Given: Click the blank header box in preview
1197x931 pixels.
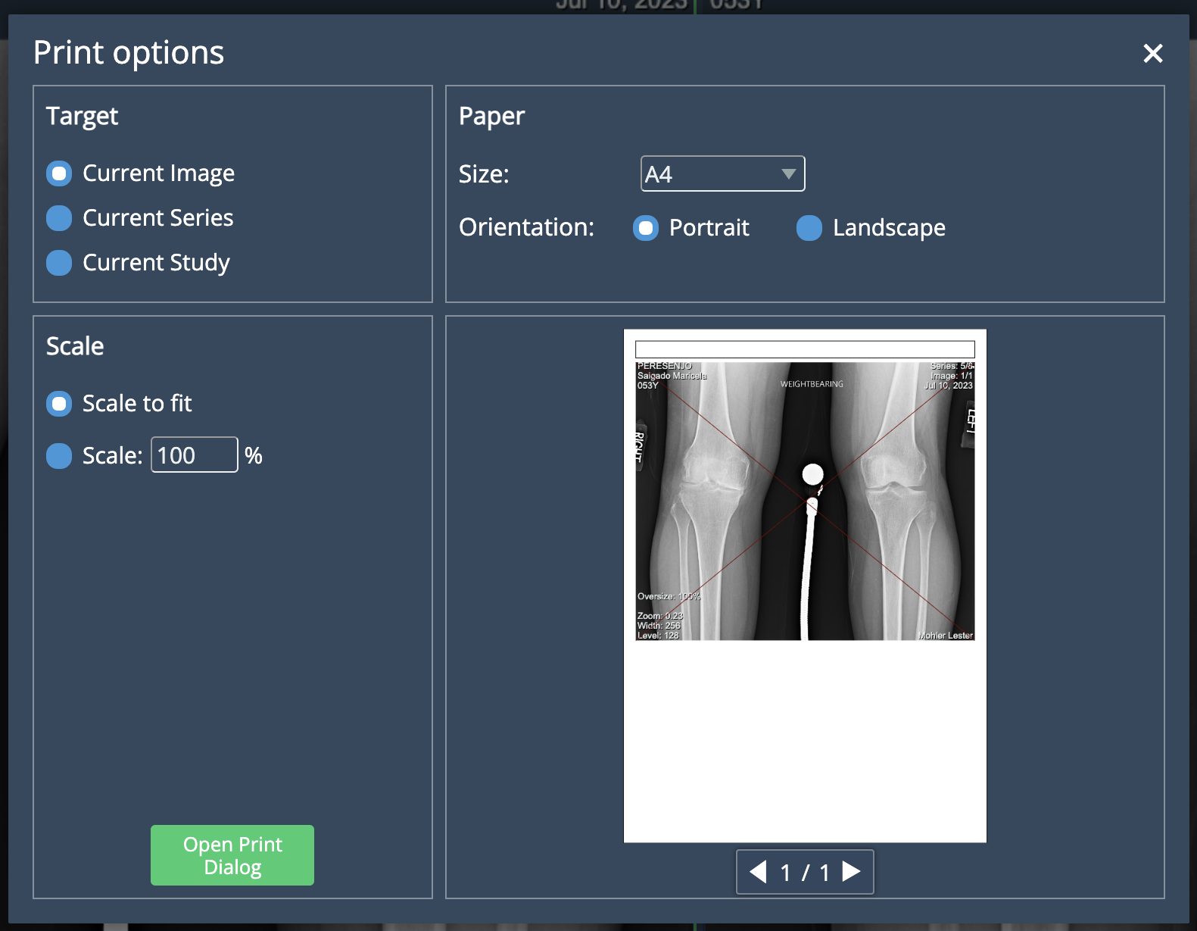Looking at the screenshot, I should click(805, 349).
